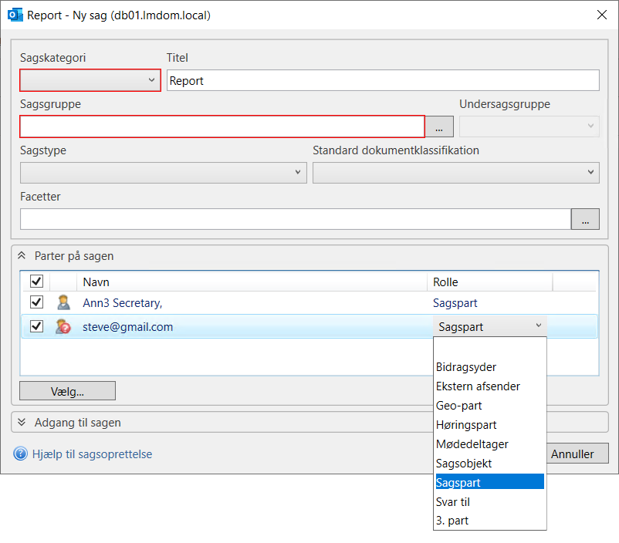Click the Outlook icon in title bar
Screen dimensions: 619x543
15,15
